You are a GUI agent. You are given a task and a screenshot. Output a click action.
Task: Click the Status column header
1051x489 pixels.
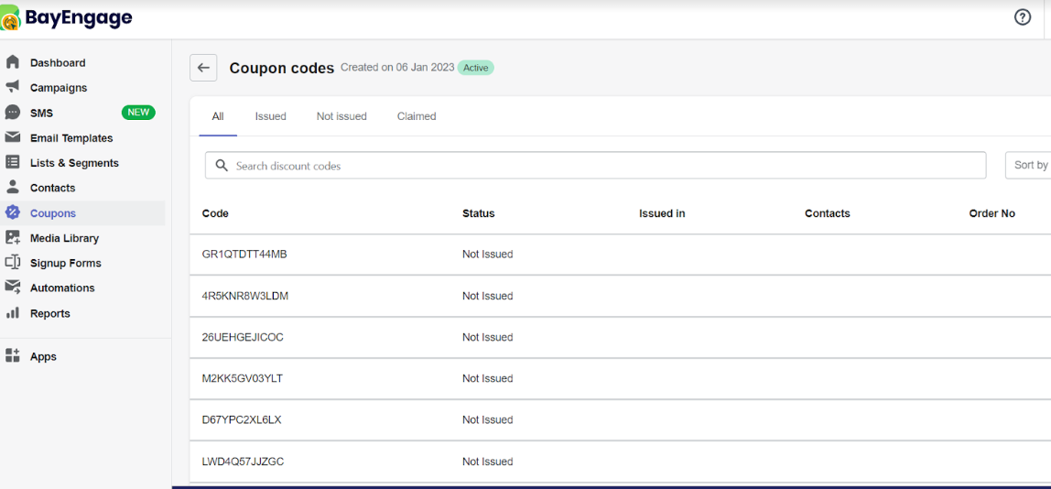click(x=479, y=213)
